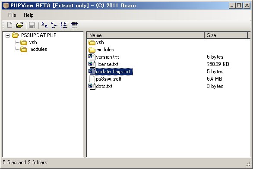Click status bar text 5 files and 2 folders
The height and width of the screenshot is (169, 253).
pos(25,163)
